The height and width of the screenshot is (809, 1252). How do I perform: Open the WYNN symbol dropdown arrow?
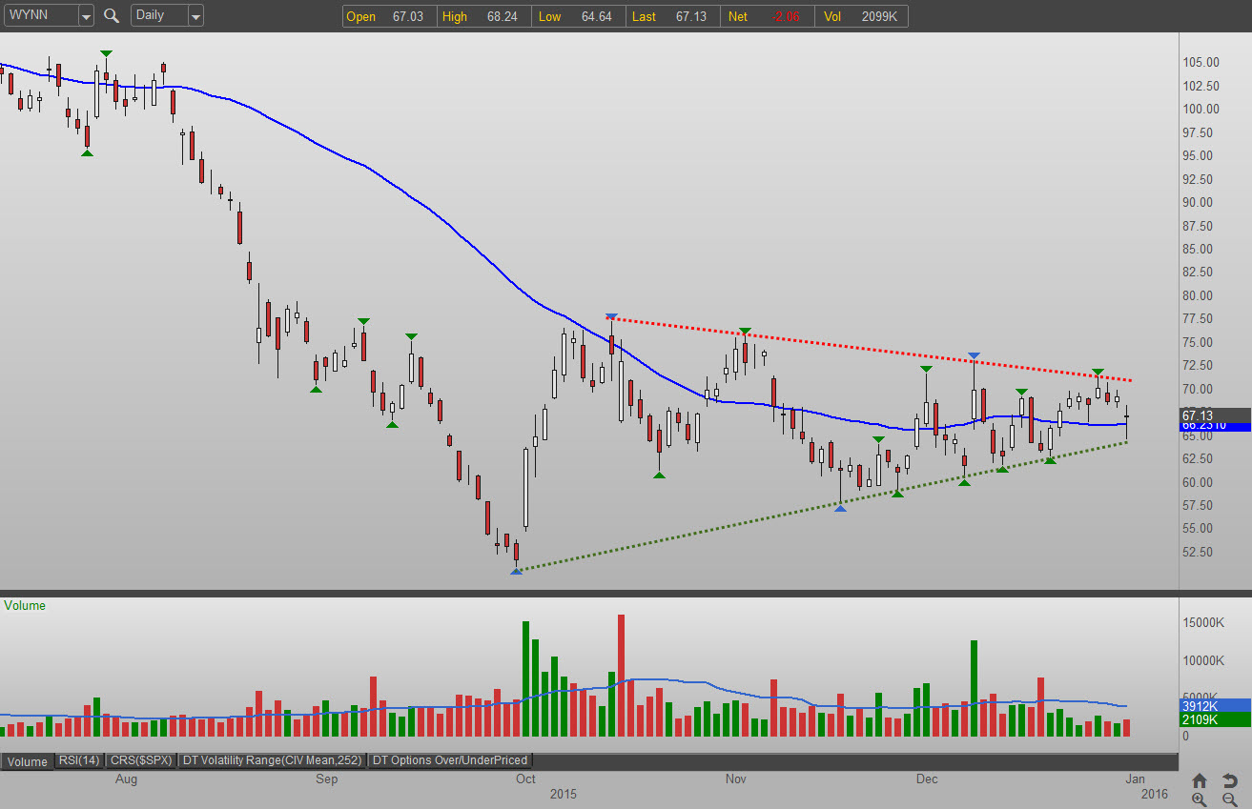(x=86, y=15)
